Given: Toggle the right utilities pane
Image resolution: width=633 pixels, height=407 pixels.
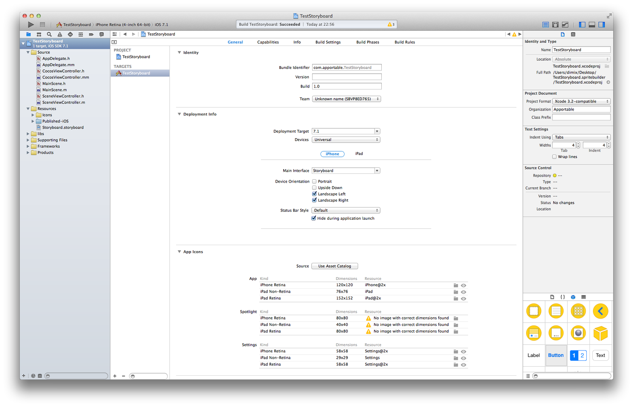Looking at the screenshot, I should point(602,25).
